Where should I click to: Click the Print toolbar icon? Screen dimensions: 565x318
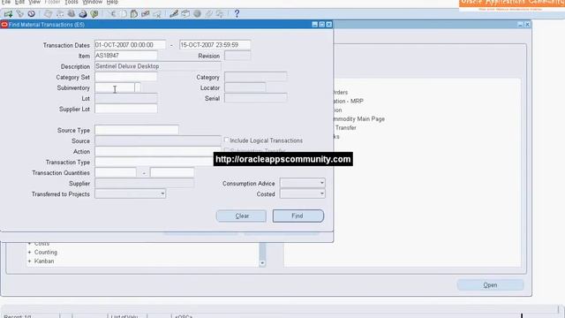click(x=82, y=14)
